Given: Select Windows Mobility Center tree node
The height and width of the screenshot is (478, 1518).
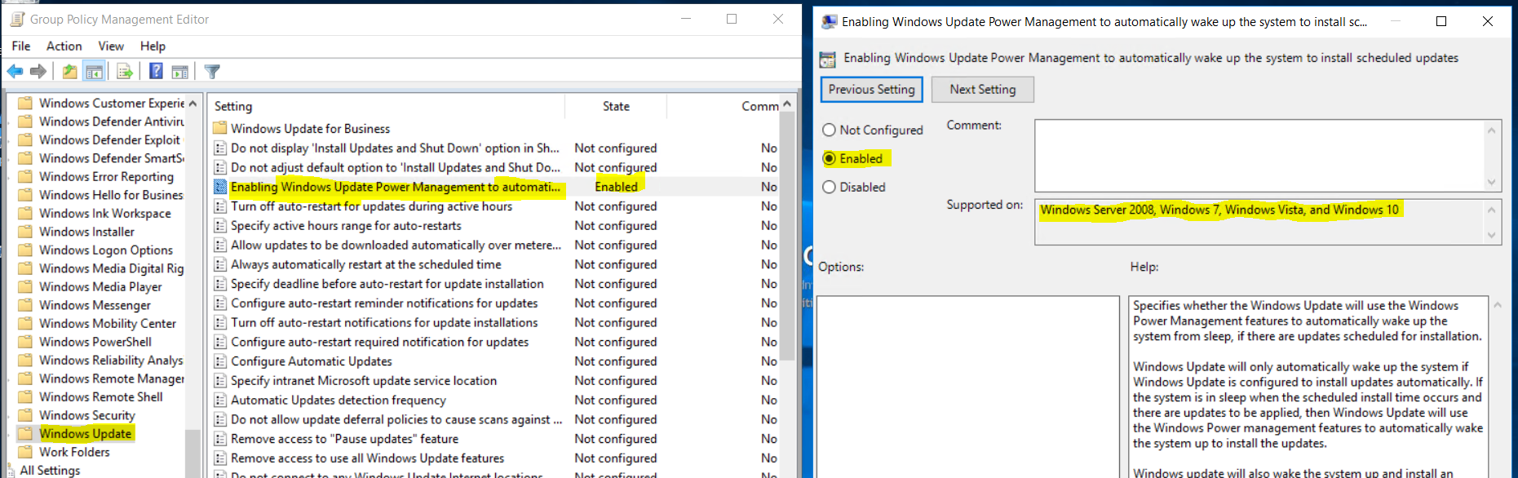Looking at the screenshot, I should click(108, 324).
